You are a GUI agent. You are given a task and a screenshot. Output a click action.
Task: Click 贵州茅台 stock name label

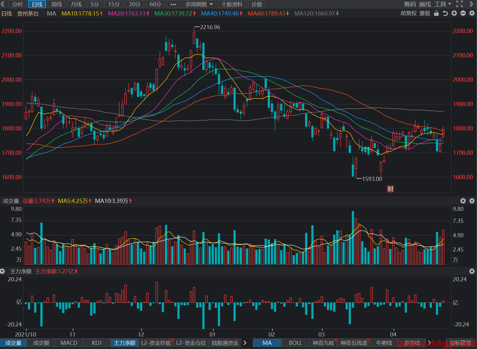click(x=28, y=13)
